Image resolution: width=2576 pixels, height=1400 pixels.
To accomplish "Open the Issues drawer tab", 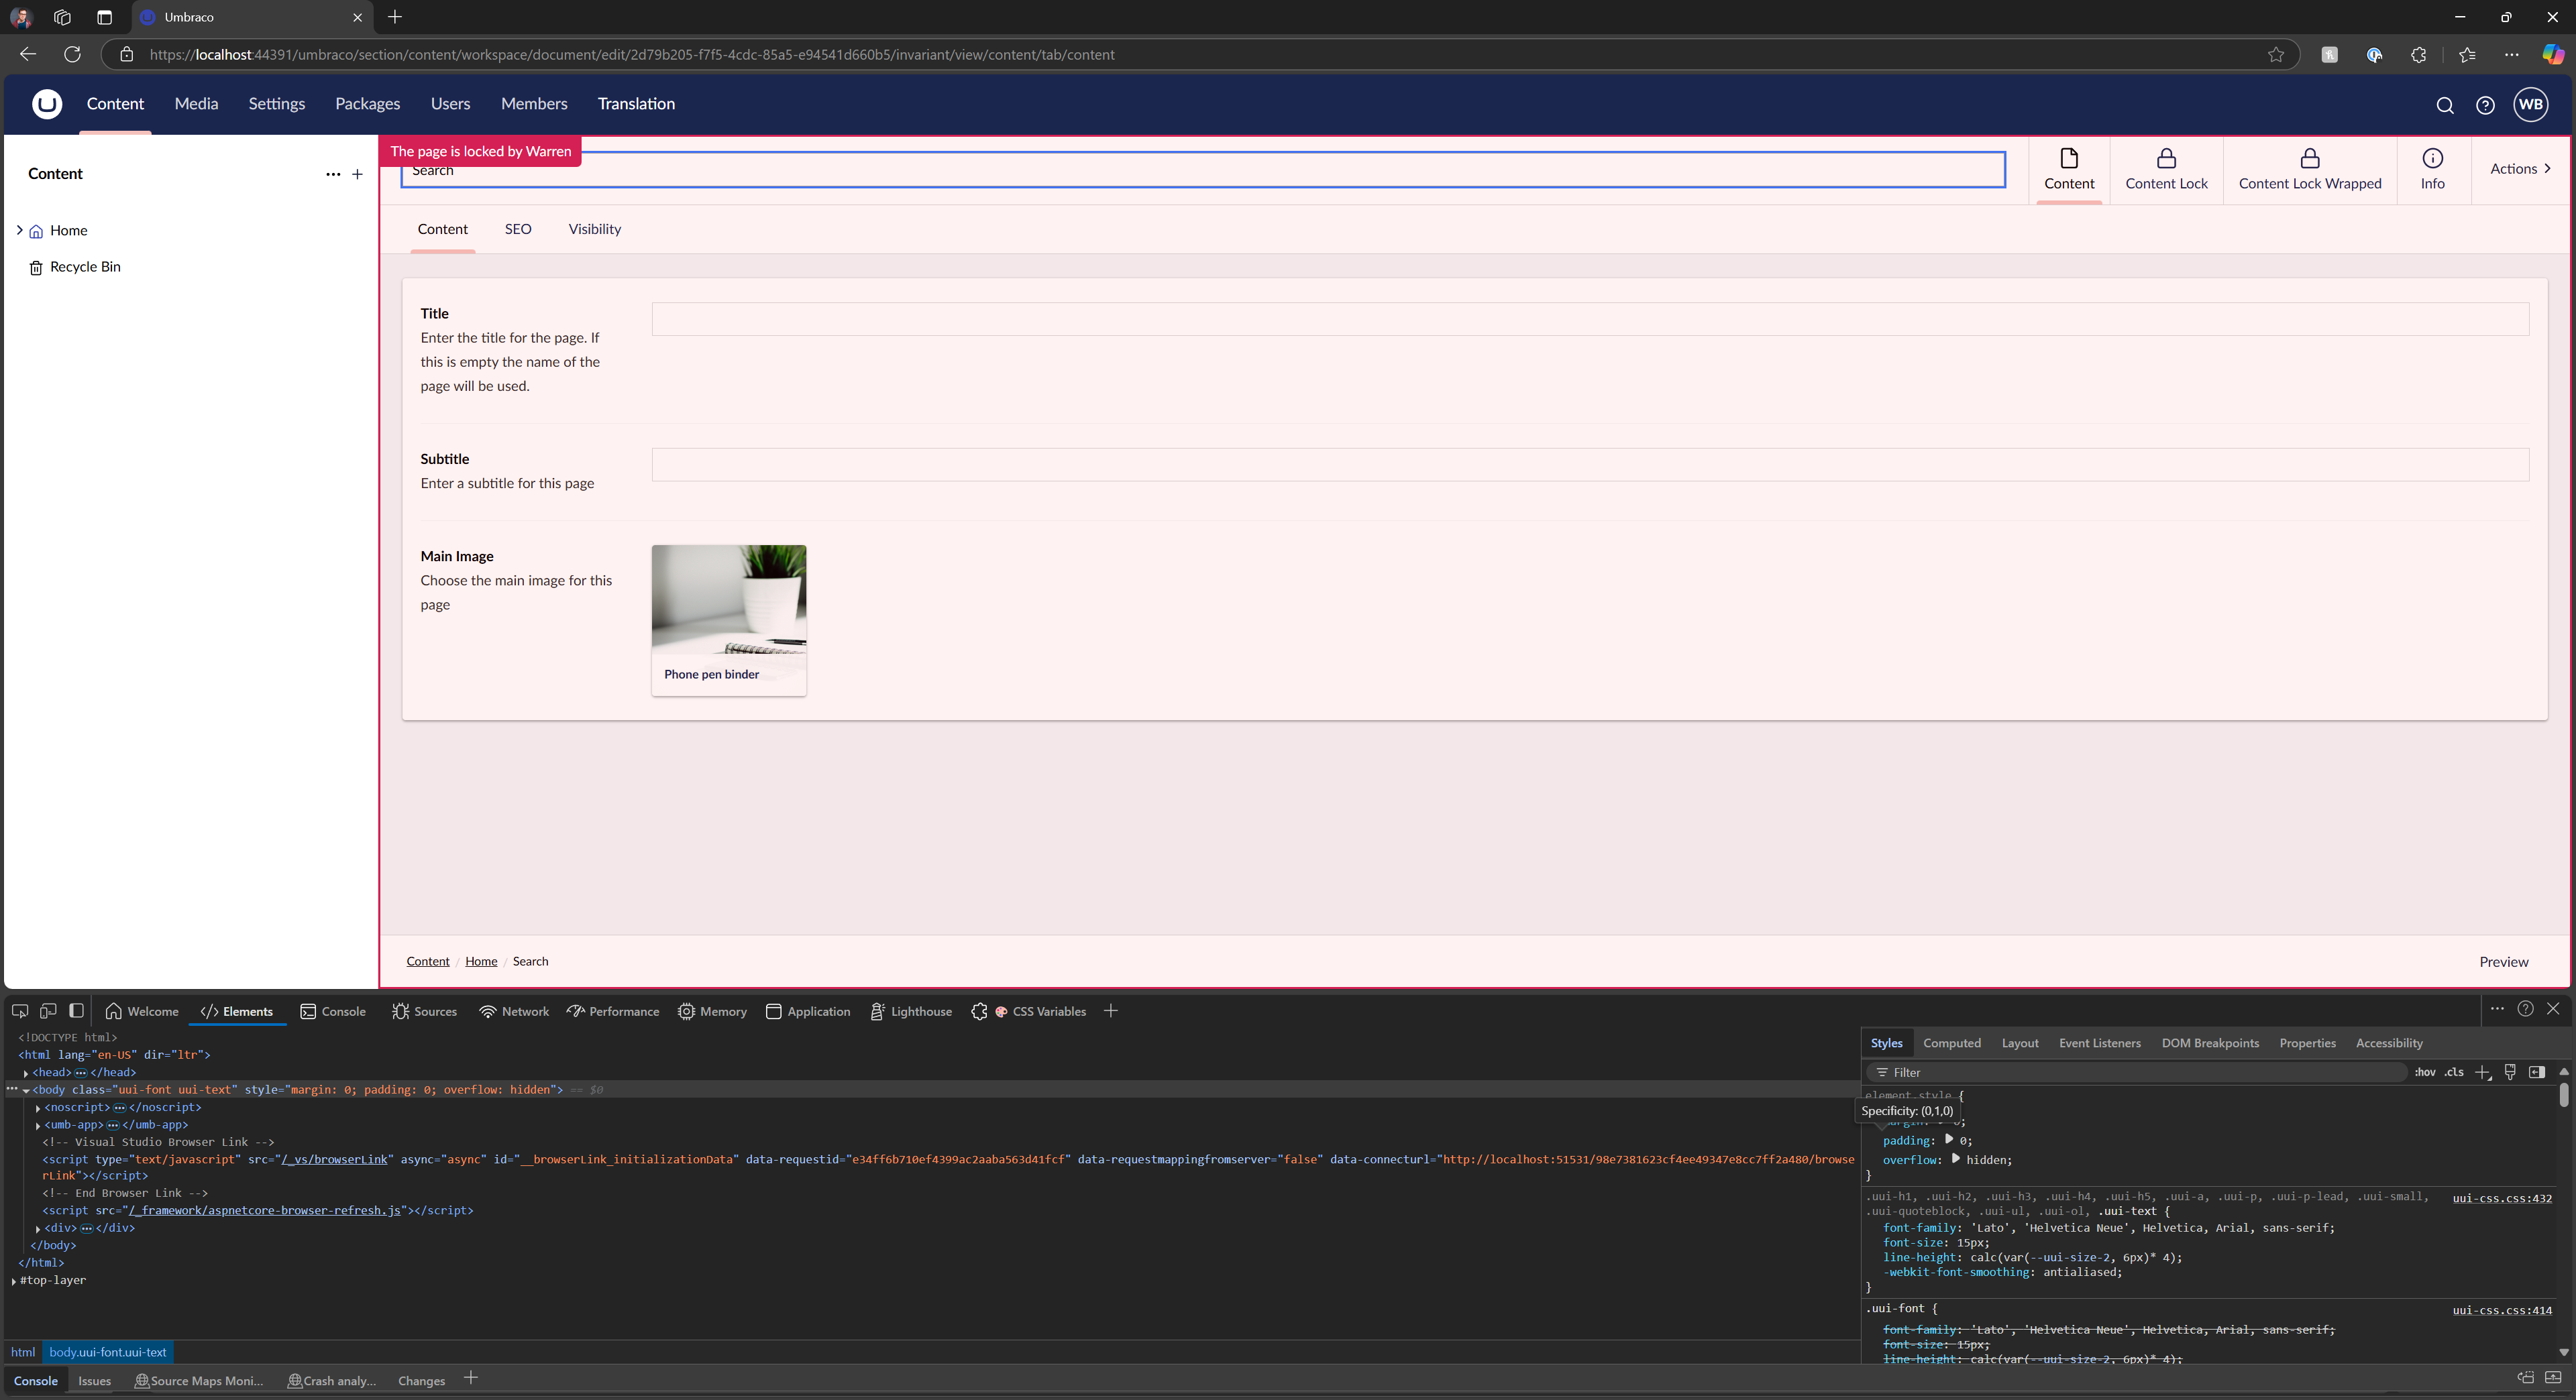I will click(x=94, y=1381).
